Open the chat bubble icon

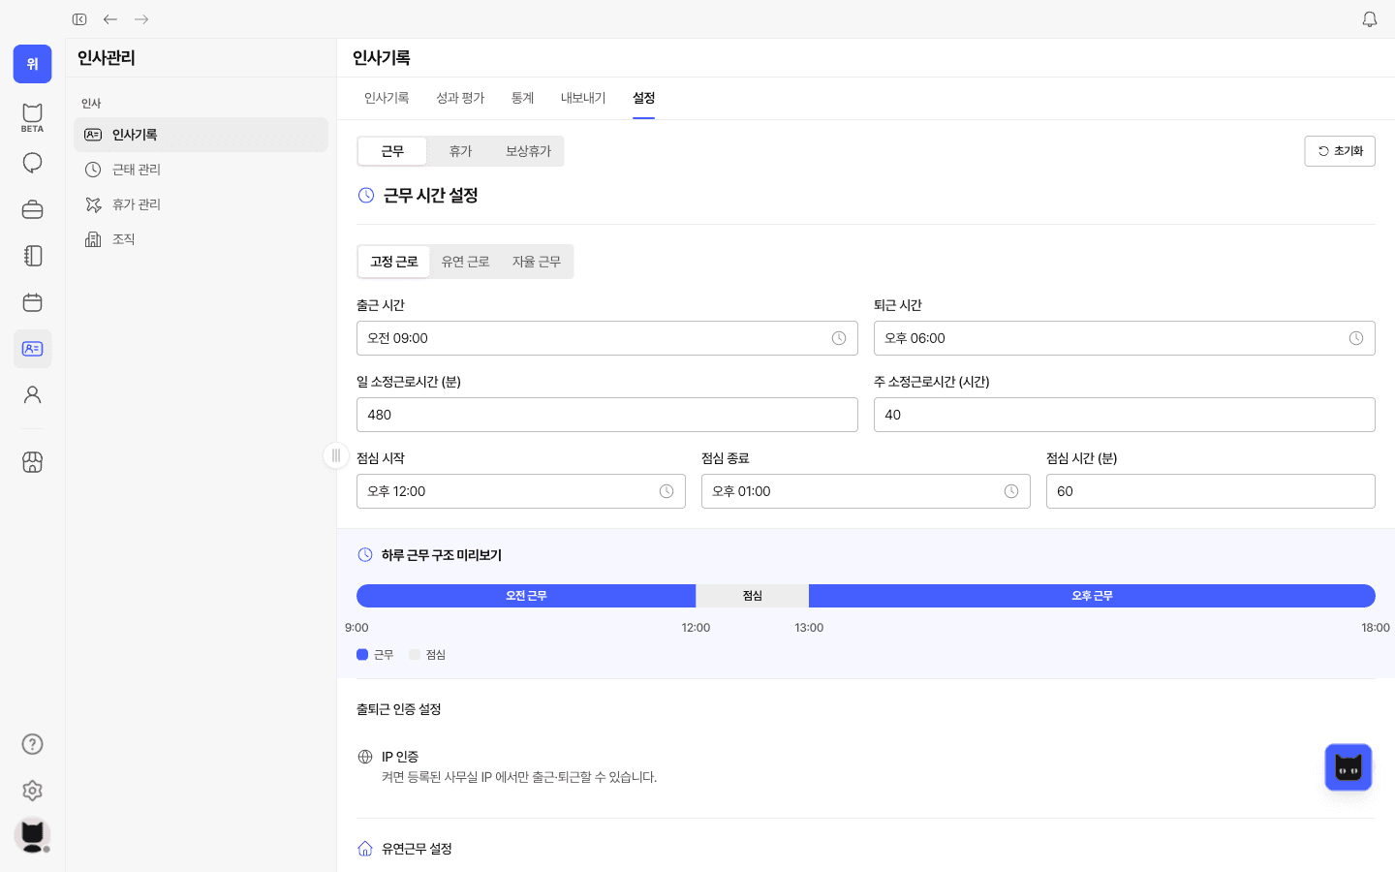(x=32, y=163)
